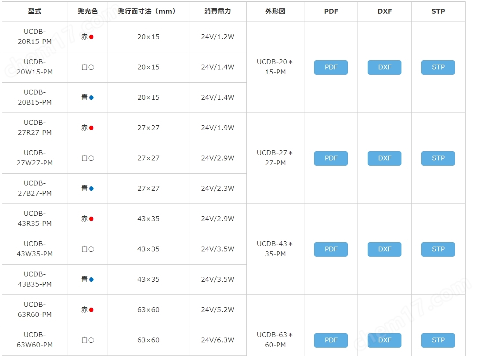Open PDF drawing for UCDB-27*27-PM

[x=331, y=158]
